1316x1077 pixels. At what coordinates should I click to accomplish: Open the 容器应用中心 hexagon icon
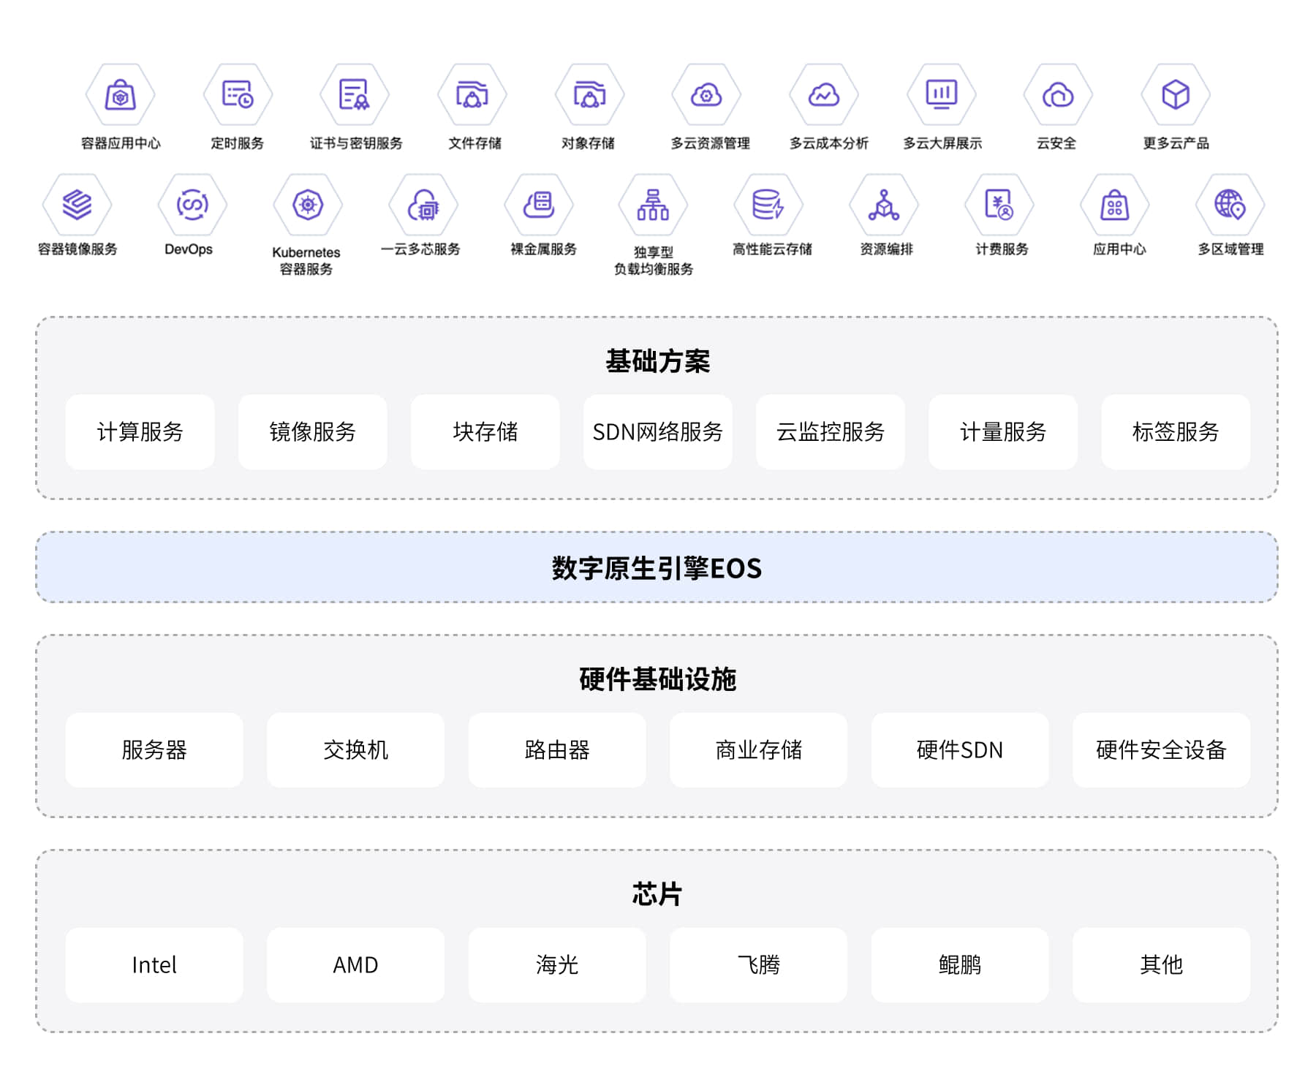pyautogui.click(x=121, y=95)
